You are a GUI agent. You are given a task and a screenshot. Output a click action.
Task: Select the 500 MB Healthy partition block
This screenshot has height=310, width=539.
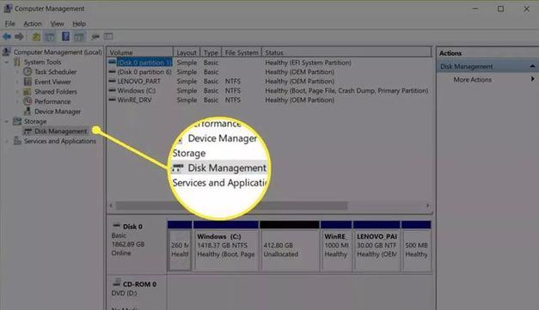pos(416,246)
